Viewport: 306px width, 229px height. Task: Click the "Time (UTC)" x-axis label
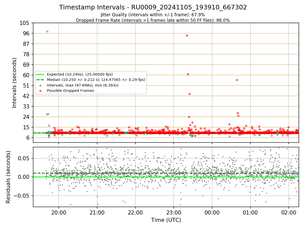point(166,220)
